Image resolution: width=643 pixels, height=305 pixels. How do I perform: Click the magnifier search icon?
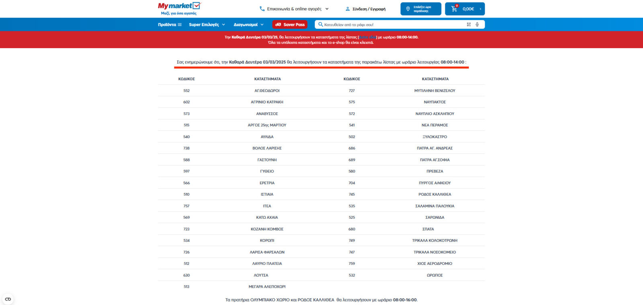pyautogui.click(x=320, y=24)
